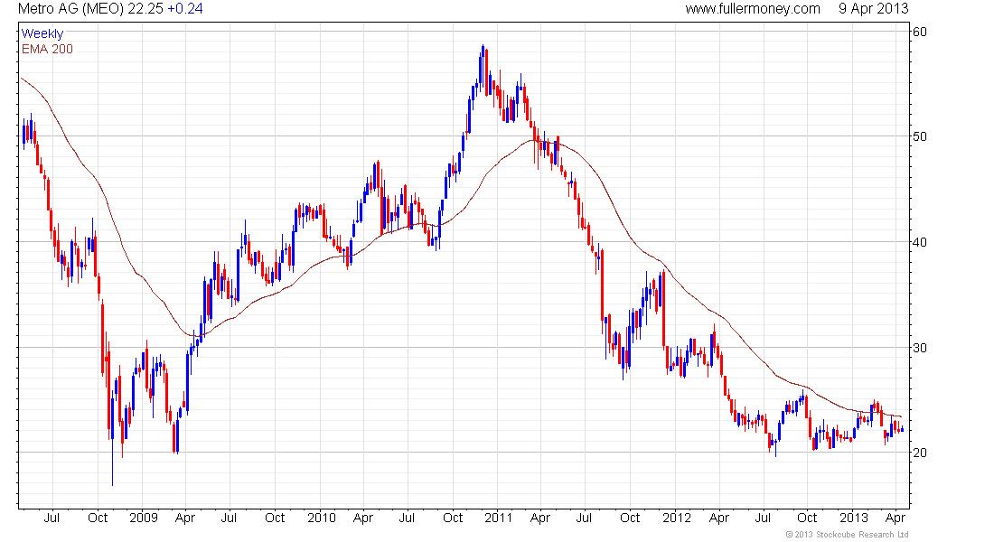Click the 2009 year label on time axis
This screenshot has height=542, width=994.
tap(144, 518)
